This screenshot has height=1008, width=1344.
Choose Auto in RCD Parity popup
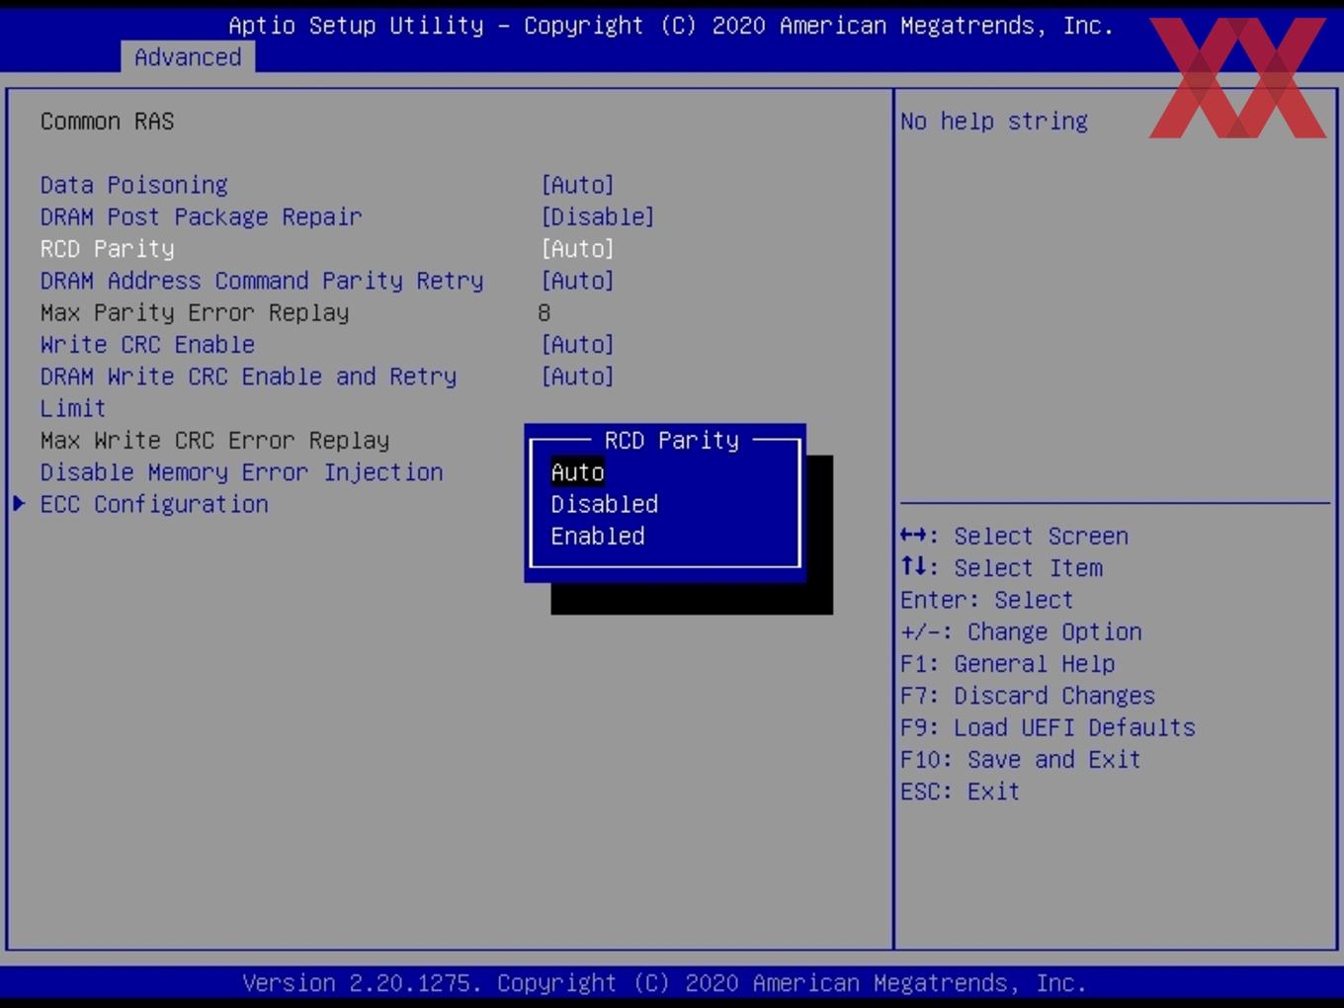[x=577, y=472]
